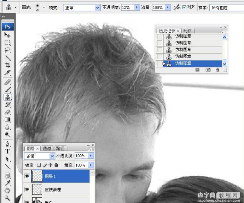Create new document from current history state
The width and height of the screenshot is (244, 203).
click(197, 70)
